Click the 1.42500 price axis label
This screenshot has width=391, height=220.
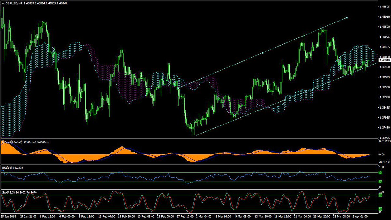coord(384,27)
